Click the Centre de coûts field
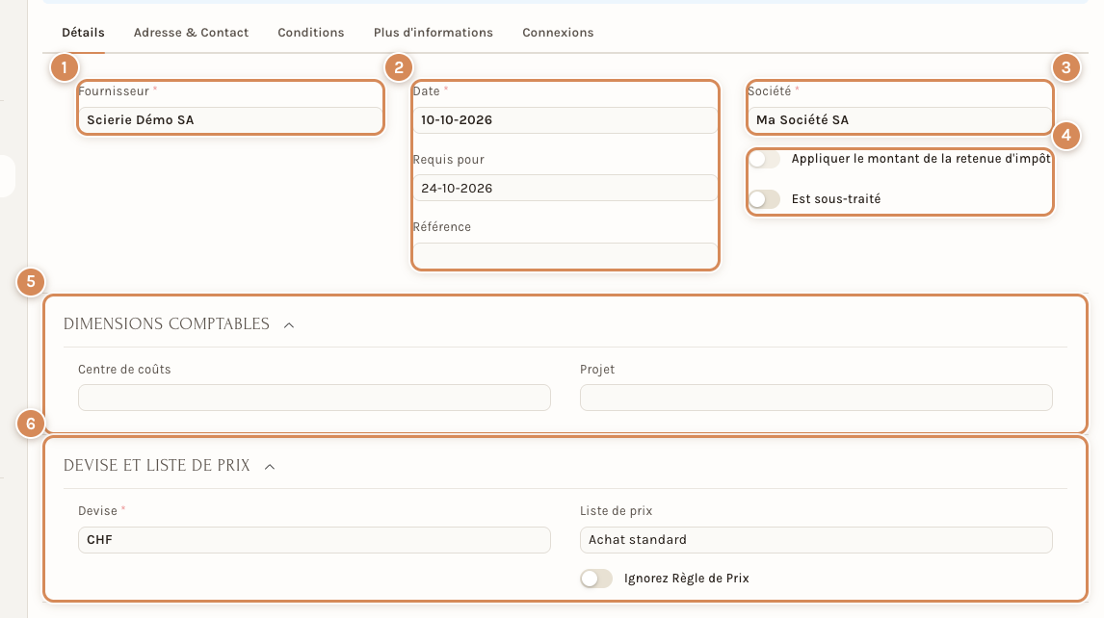 point(314,398)
